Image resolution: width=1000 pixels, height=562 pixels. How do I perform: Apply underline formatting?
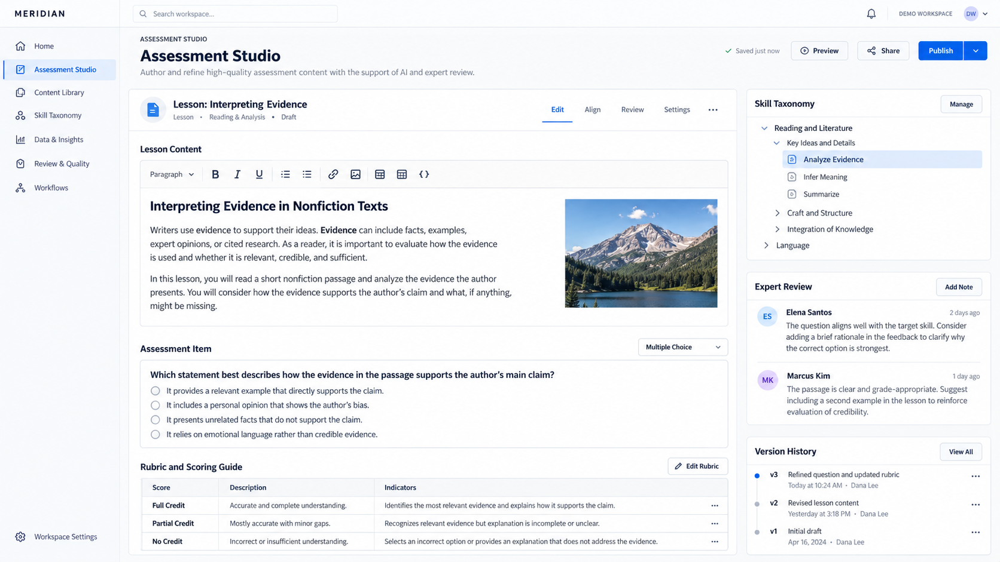click(259, 174)
